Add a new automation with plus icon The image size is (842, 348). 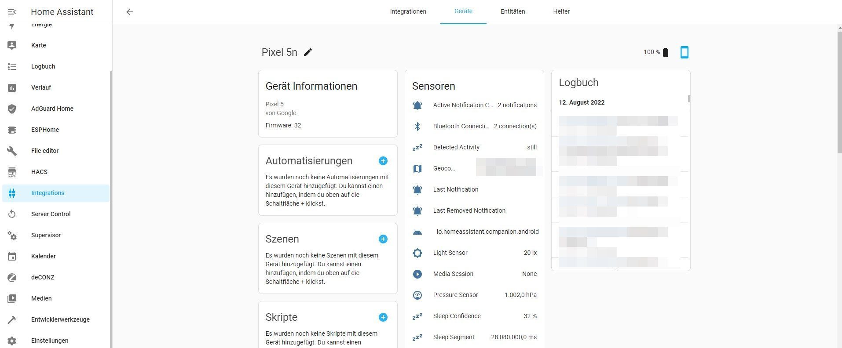click(383, 161)
